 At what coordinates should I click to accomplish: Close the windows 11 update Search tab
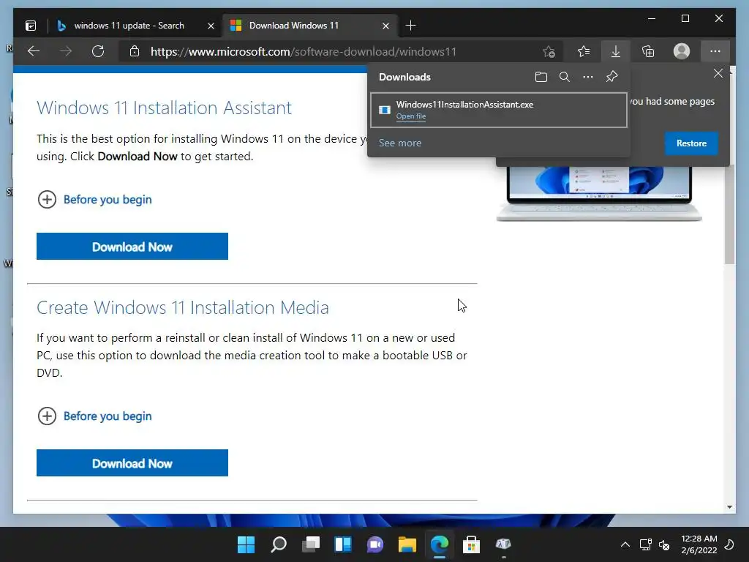point(211,26)
